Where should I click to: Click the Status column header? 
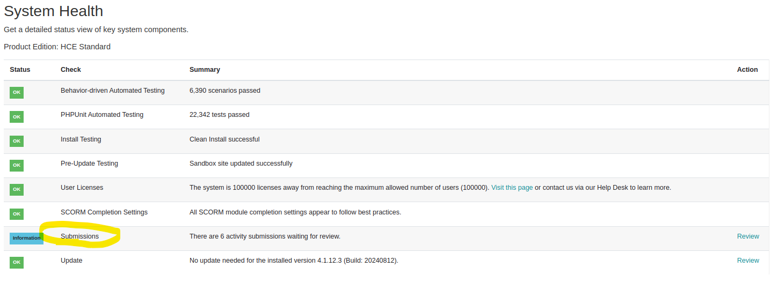20,70
